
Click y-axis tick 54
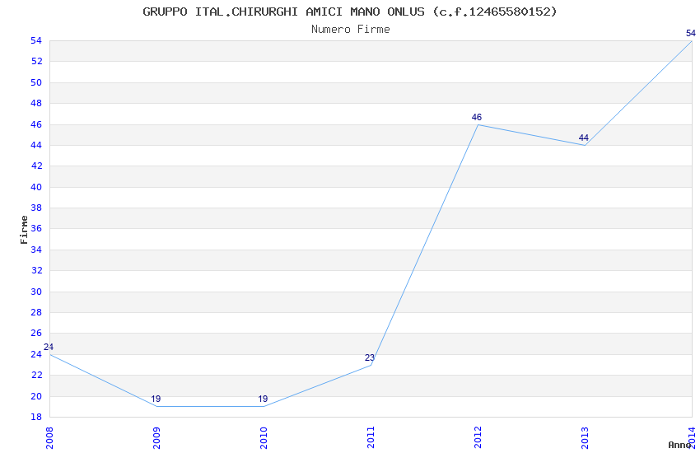point(36,40)
